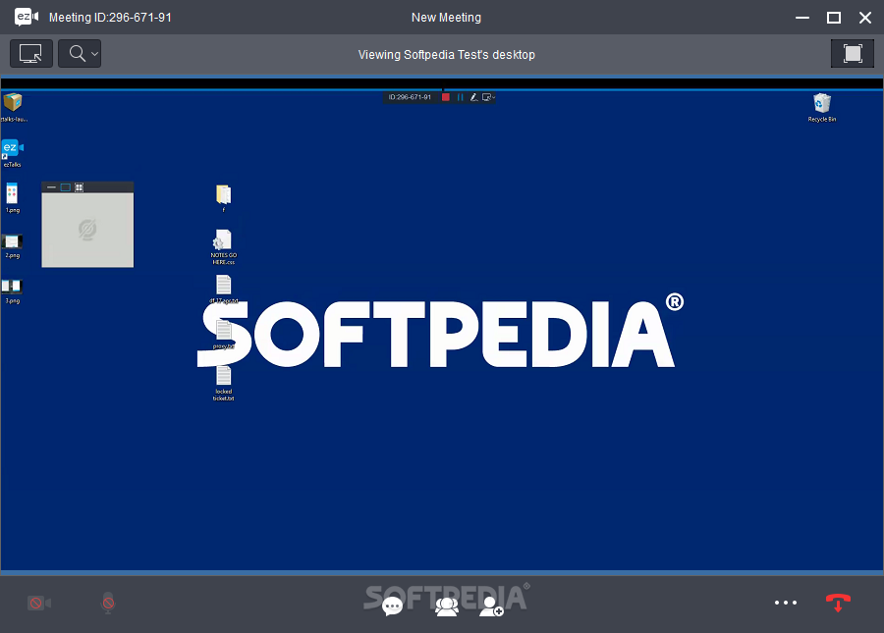Select the 1.png desktop file
The image size is (884, 633).
(13, 198)
